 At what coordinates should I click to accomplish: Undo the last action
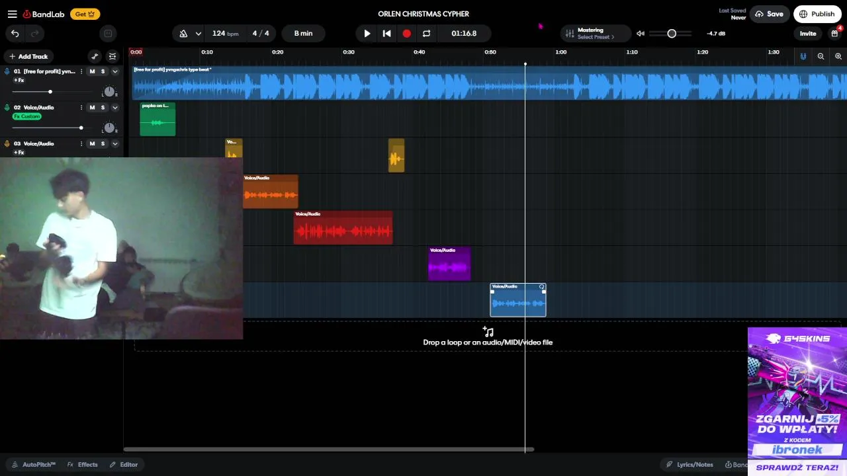pos(15,33)
